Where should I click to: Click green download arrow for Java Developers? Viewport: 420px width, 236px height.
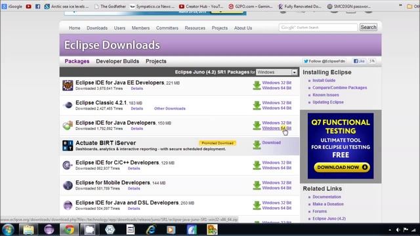click(x=257, y=126)
